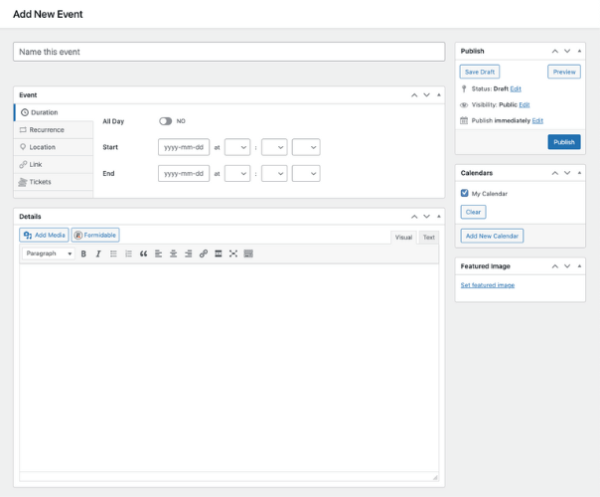Collapse the Details panel
This screenshot has width=600, height=497.
tap(439, 217)
